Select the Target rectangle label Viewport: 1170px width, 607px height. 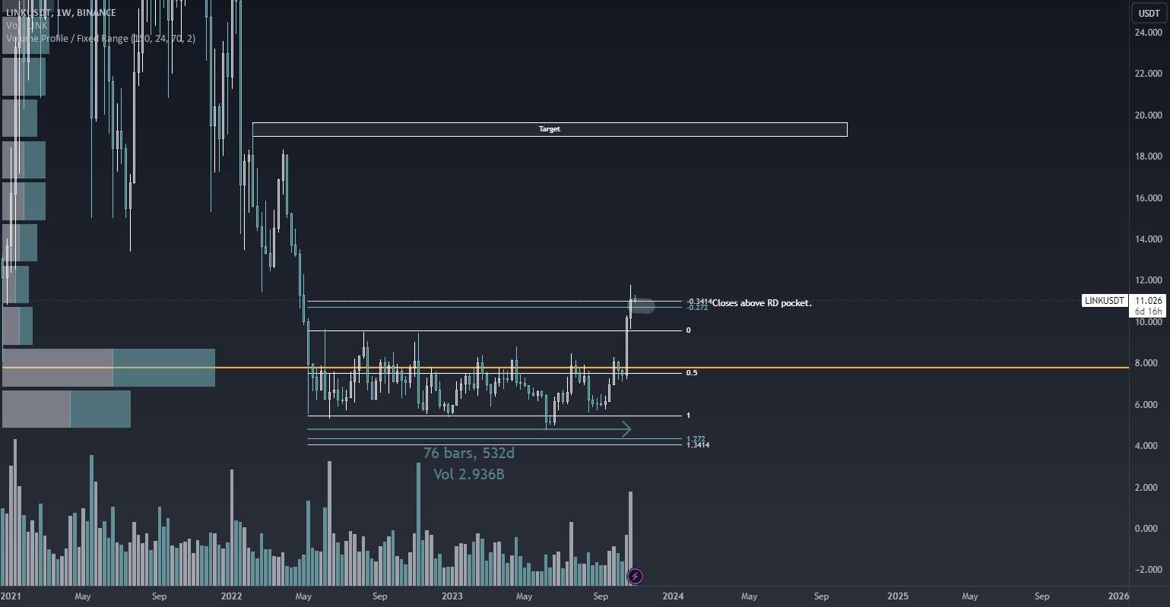click(550, 129)
